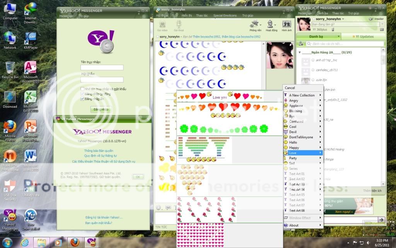Select Text Art 08 from emoticon menu

pos(303,210)
